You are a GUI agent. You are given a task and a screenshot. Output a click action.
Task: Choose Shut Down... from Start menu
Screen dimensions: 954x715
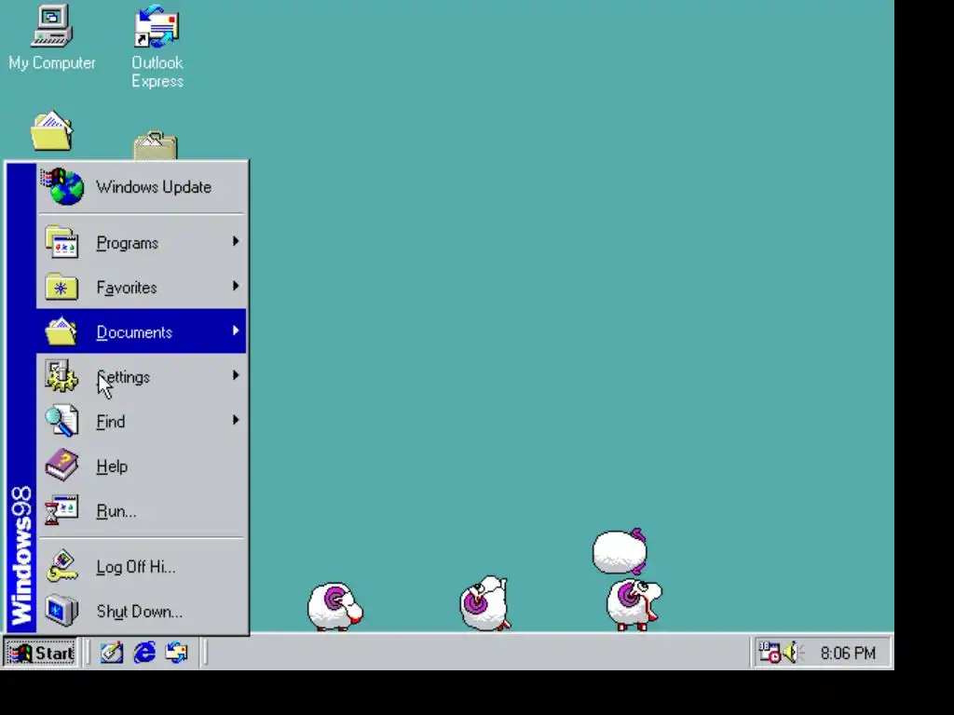142,611
